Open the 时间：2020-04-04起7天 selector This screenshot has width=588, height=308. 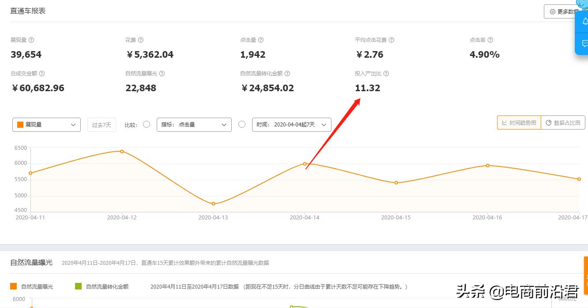tap(291, 124)
